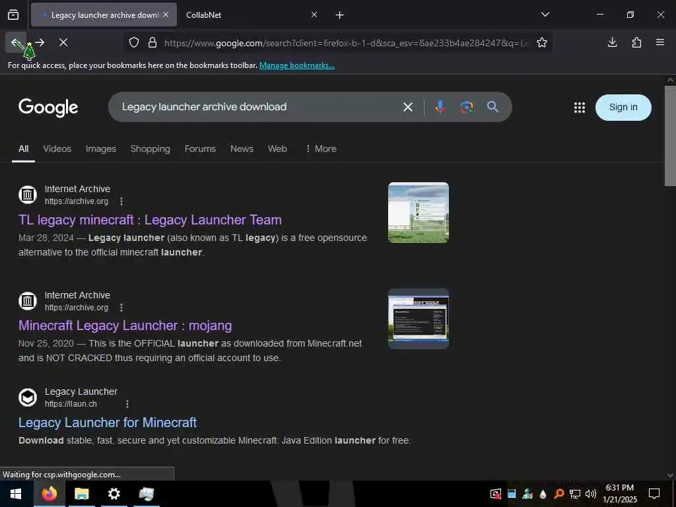Click the volume speaker tray icon
Viewport: 676px width, 507px height.
pyautogui.click(x=591, y=494)
